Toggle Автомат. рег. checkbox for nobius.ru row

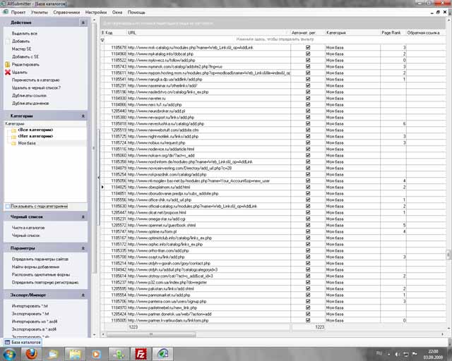pyautogui.click(x=308, y=142)
